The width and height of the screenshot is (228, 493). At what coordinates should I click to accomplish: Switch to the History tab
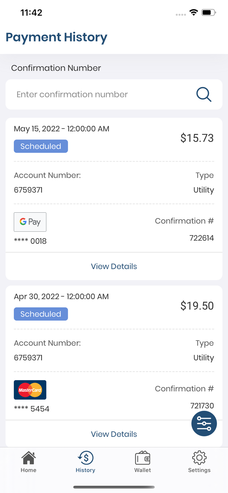click(86, 461)
